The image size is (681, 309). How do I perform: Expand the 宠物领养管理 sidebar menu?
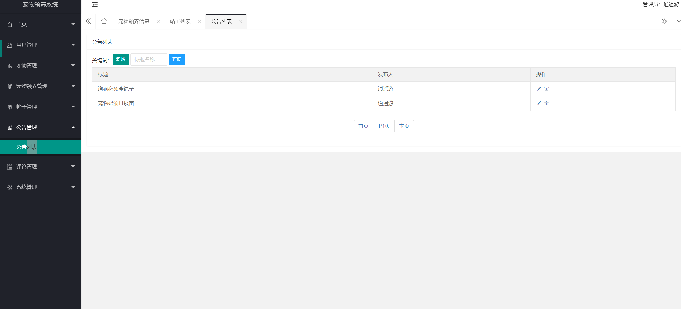point(40,86)
